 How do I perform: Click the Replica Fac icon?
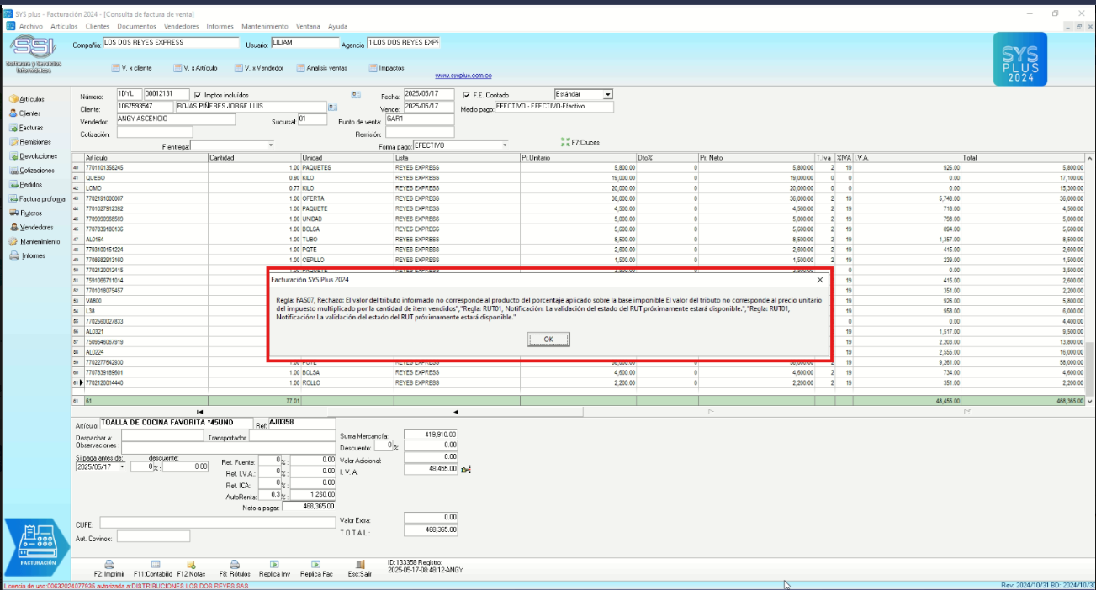tap(316, 565)
